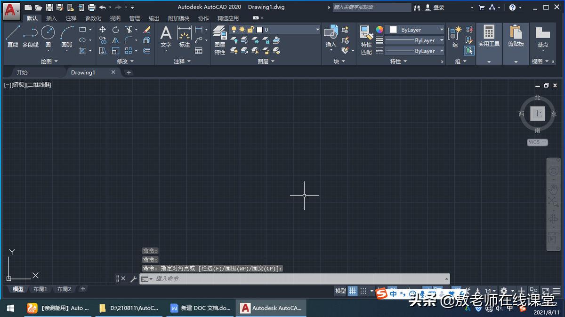
Task: Open the layer selection dropdown showing 0
Action: coord(288,30)
